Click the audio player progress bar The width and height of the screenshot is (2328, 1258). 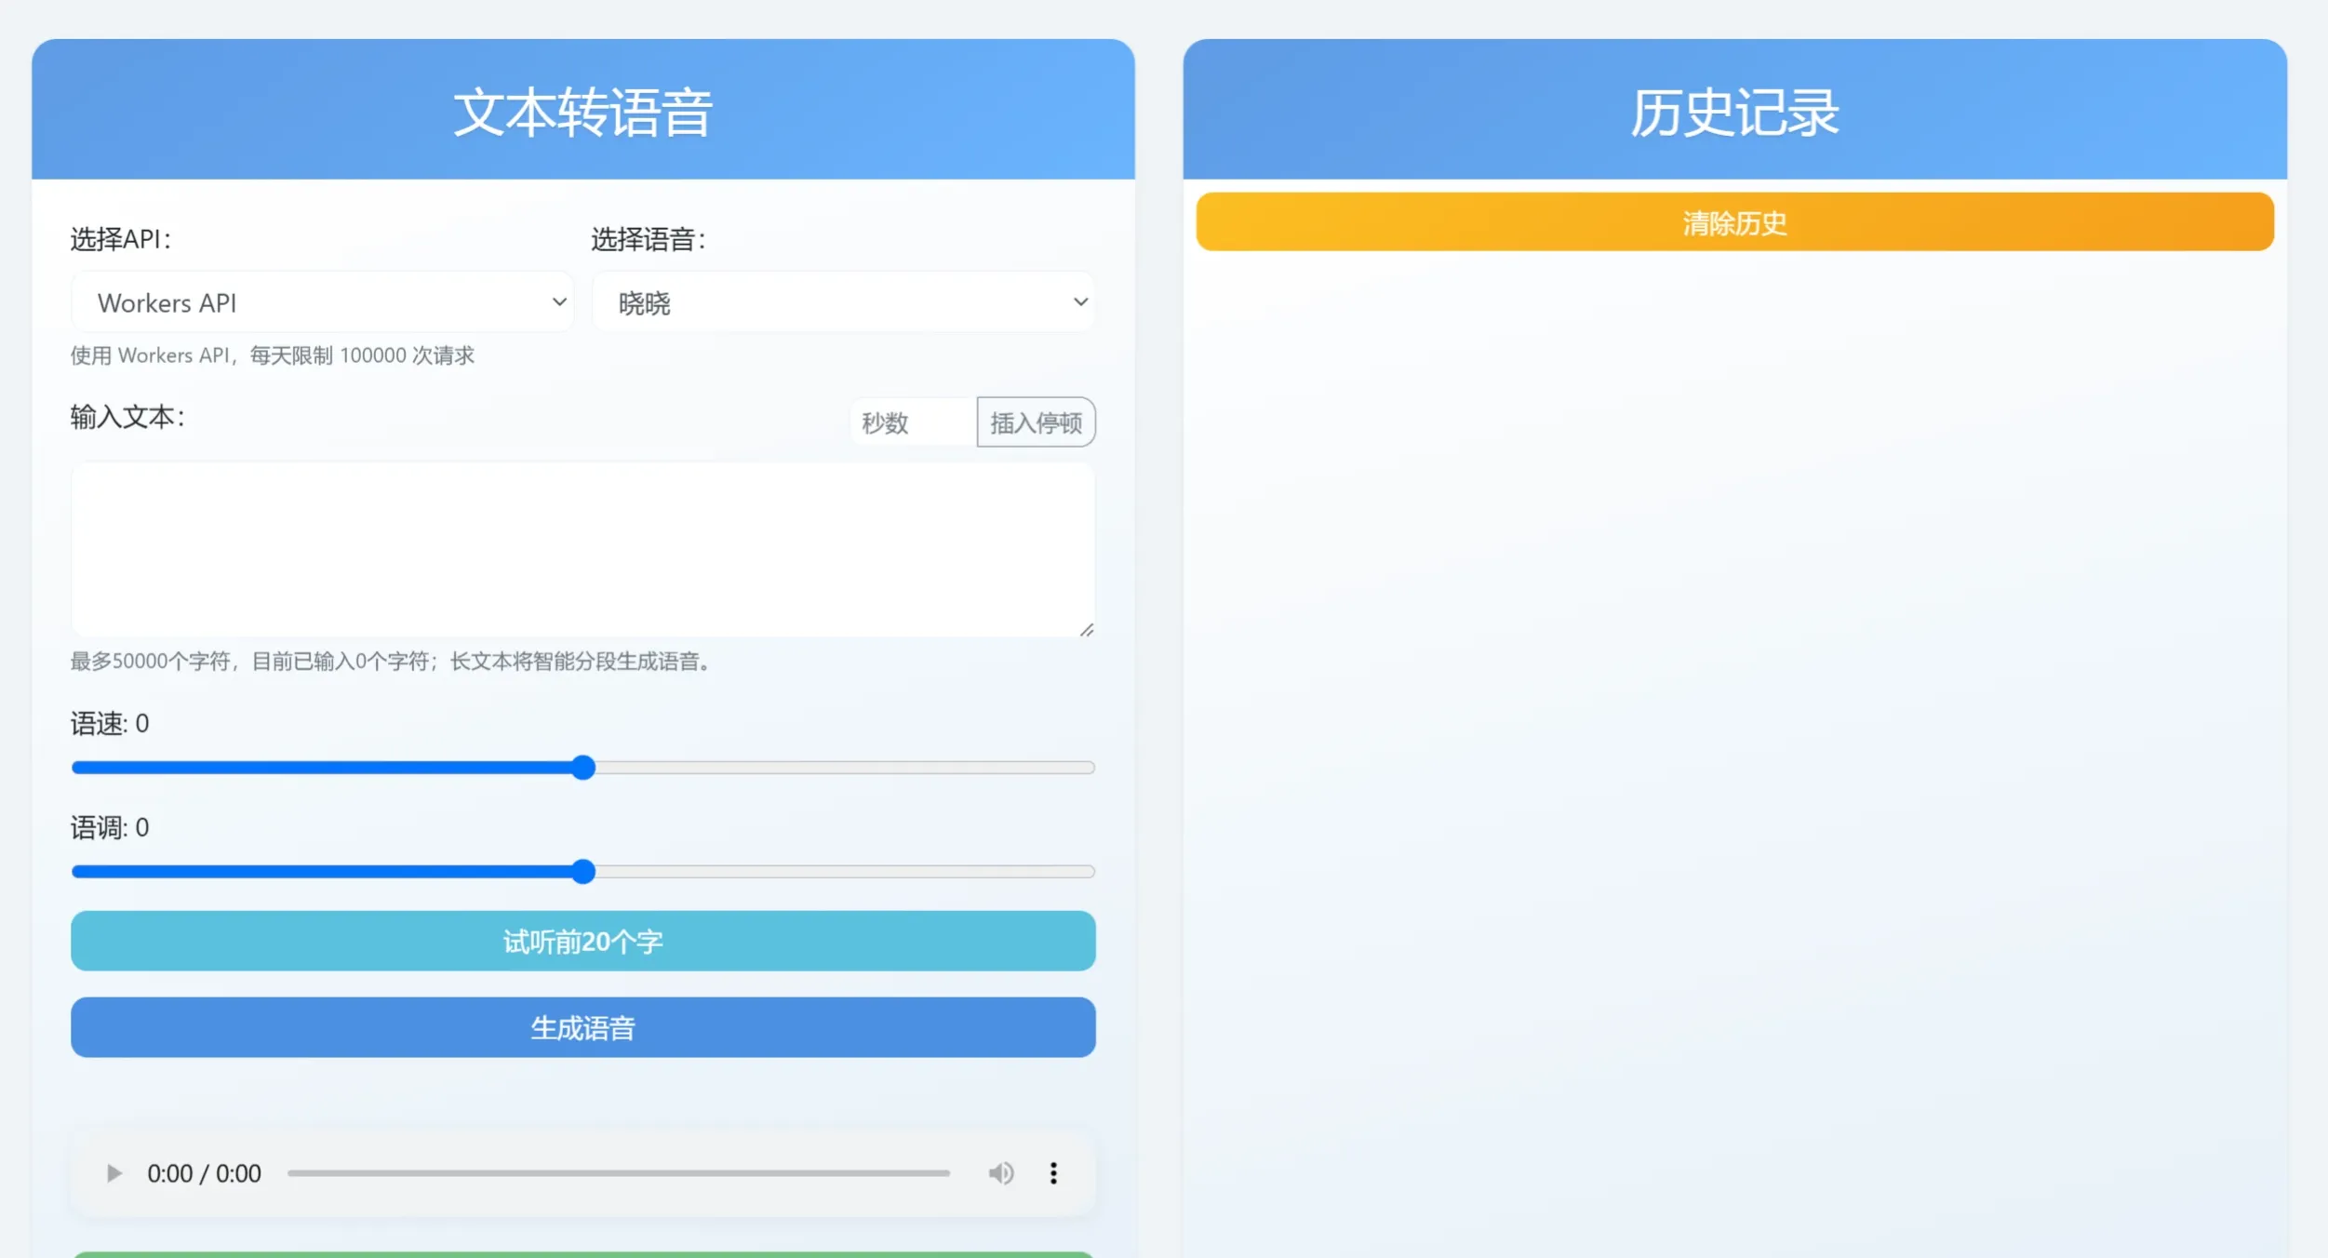pyautogui.click(x=618, y=1173)
